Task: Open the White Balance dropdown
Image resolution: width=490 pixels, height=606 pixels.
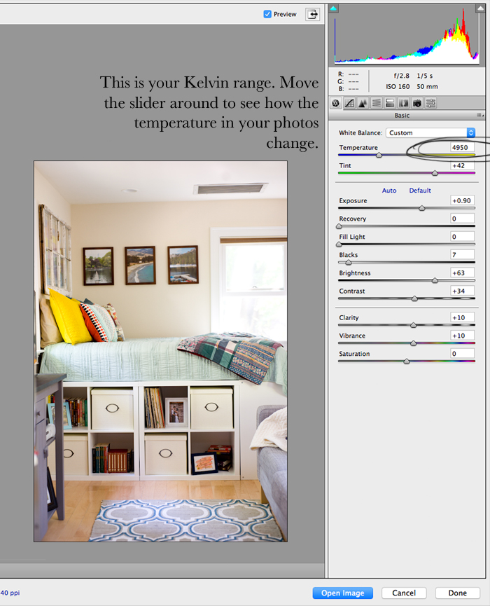Action: pos(430,132)
